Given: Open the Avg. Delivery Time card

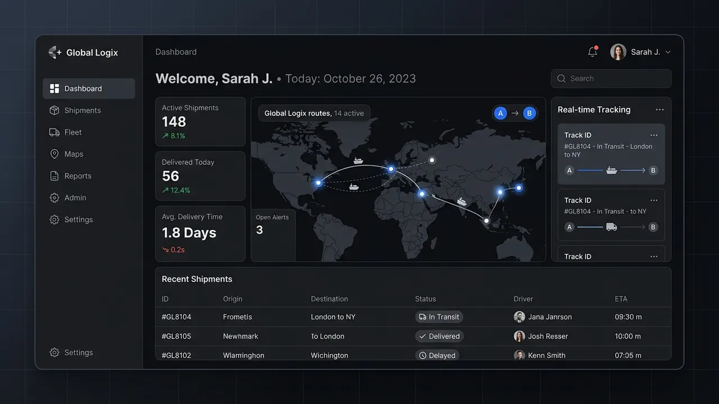Looking at the screenshot, I should pos(201,233).
